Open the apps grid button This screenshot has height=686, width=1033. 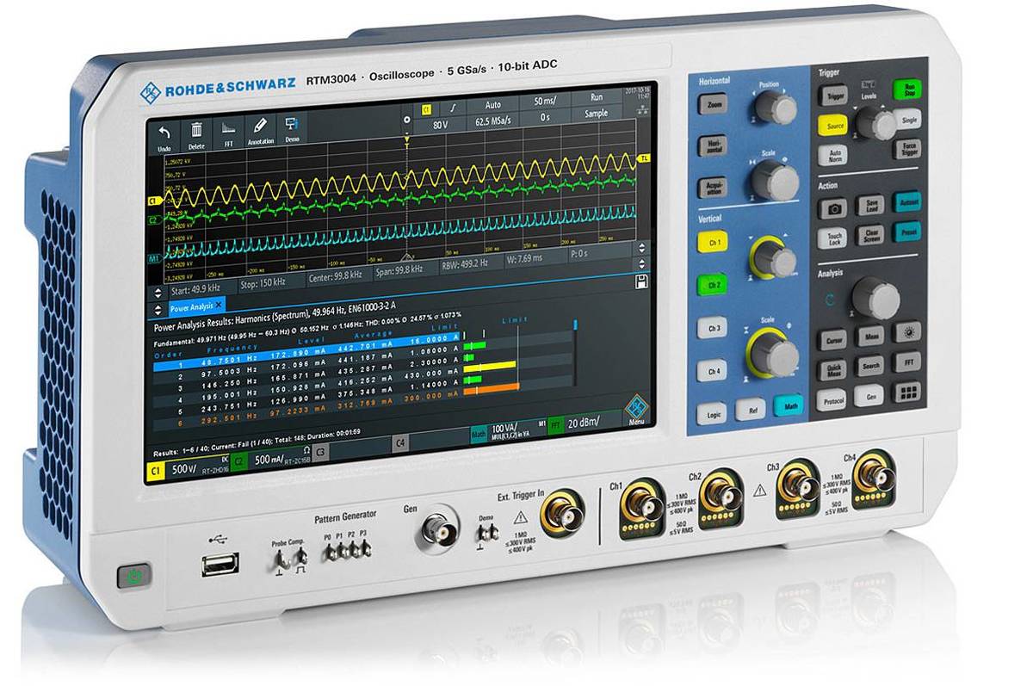(x=907, y=392)
